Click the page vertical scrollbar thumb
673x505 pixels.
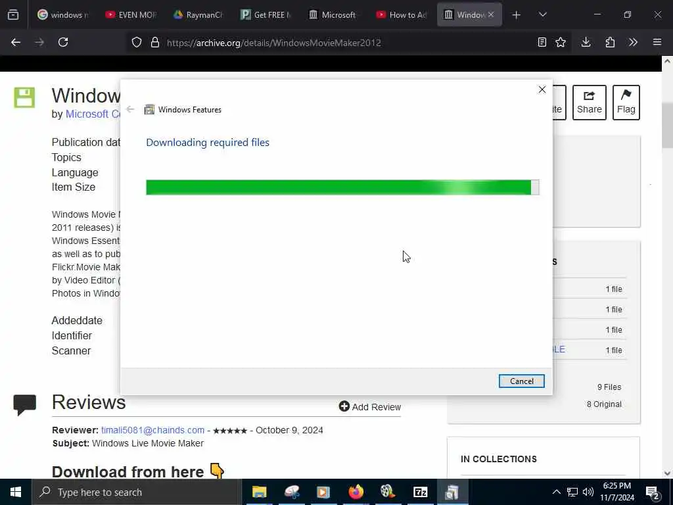(667, 126)
